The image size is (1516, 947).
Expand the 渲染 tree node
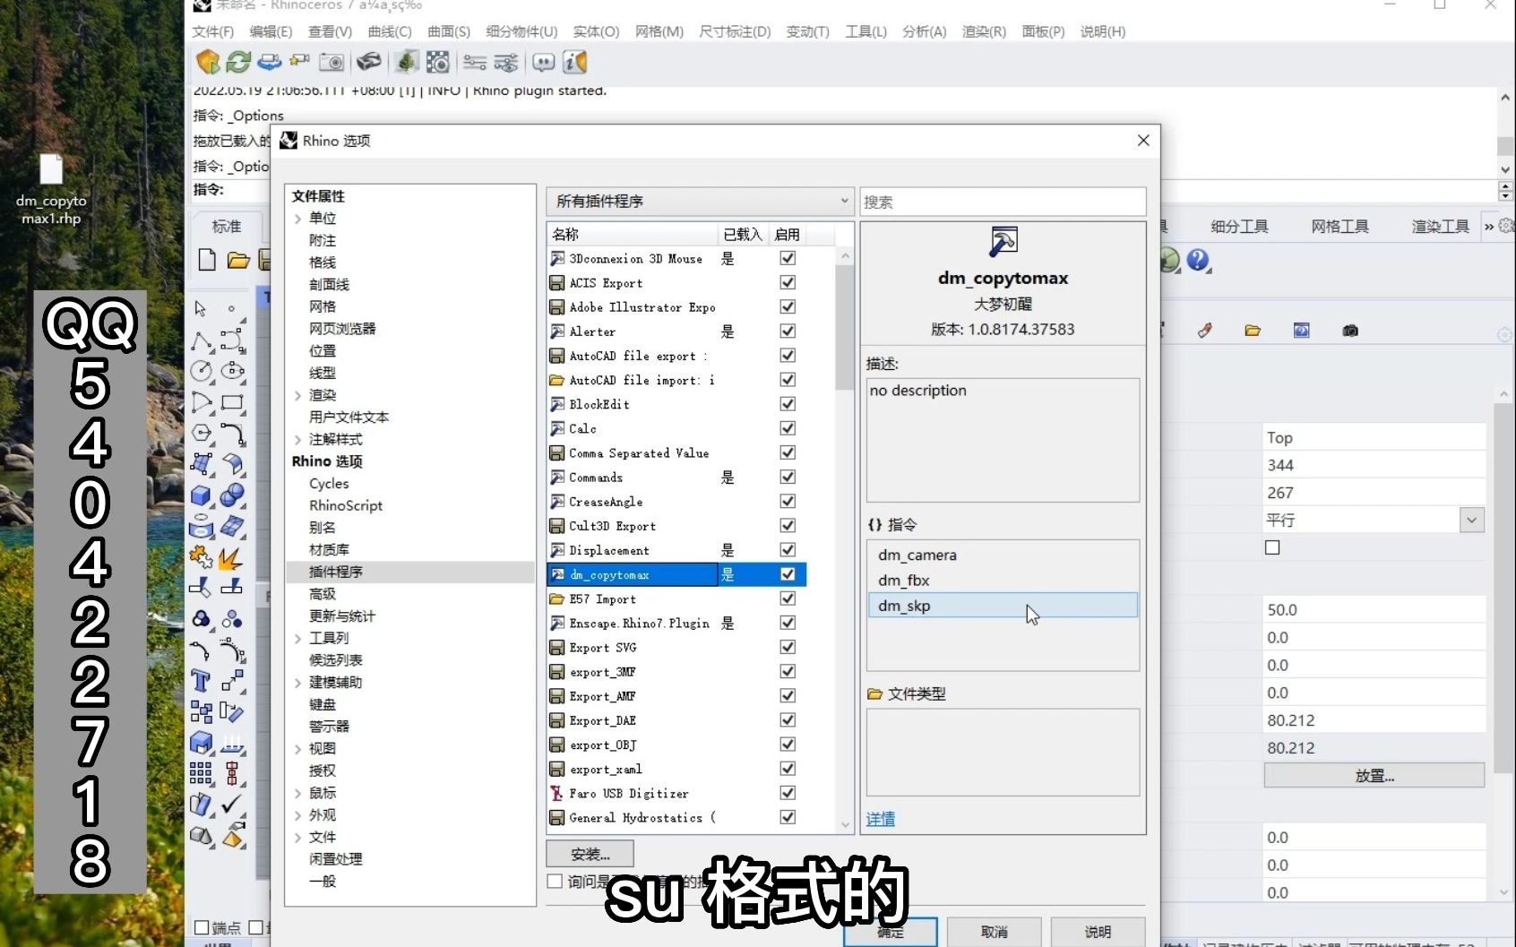298,395
